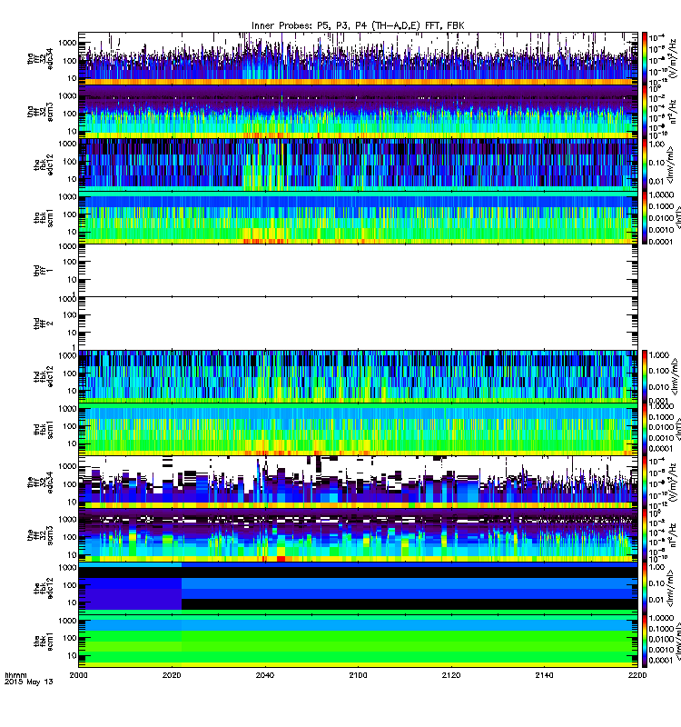Viewport: 681px width, 727px height.
Task: Click the color bar of tha fbk edc12 panel
Action: pyautogui.click(x=645, y=164)
